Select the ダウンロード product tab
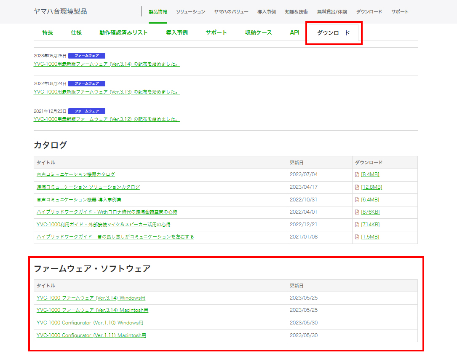Image resolution: width=457 pixels, height=359 pixels. pos(334,33)
